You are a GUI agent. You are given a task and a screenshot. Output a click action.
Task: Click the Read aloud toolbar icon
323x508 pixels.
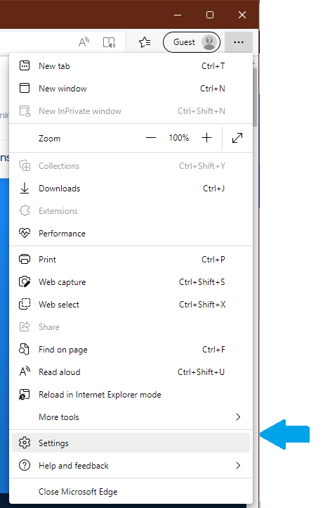pos(84,42)
